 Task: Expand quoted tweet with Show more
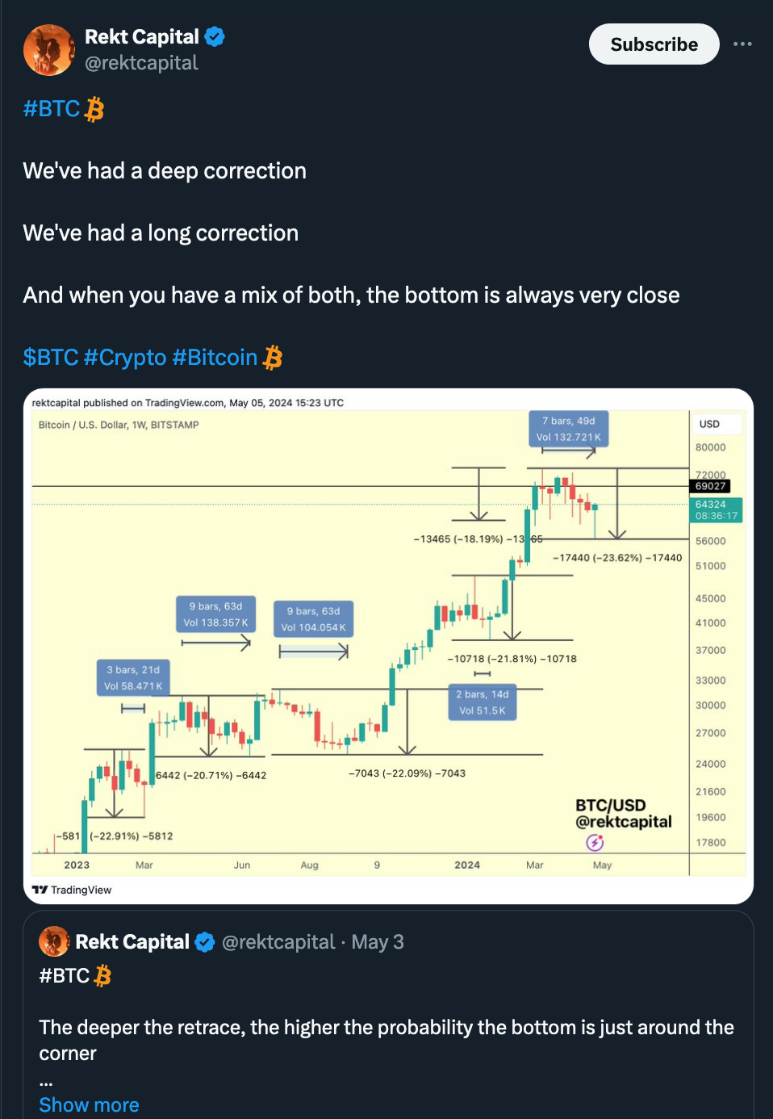point(89,1104)
